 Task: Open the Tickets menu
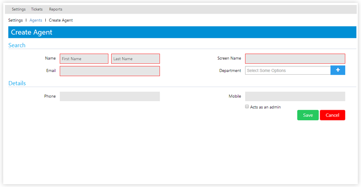coord(37,9)
